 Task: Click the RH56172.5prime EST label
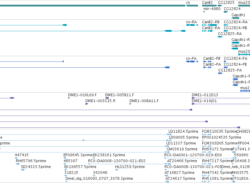tap(217, 149)
